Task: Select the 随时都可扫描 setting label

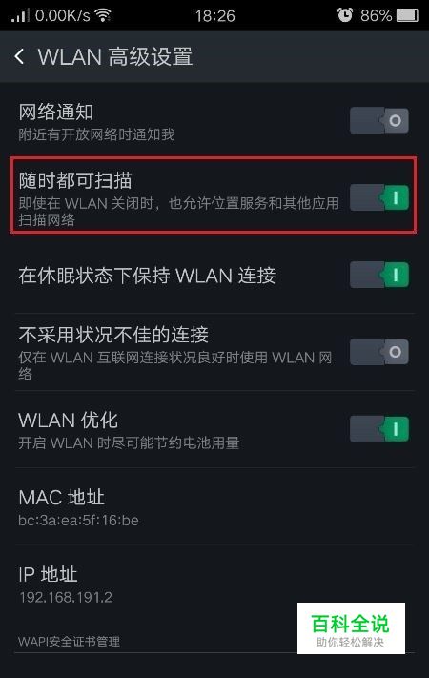Action: click(x=75, y=180)
